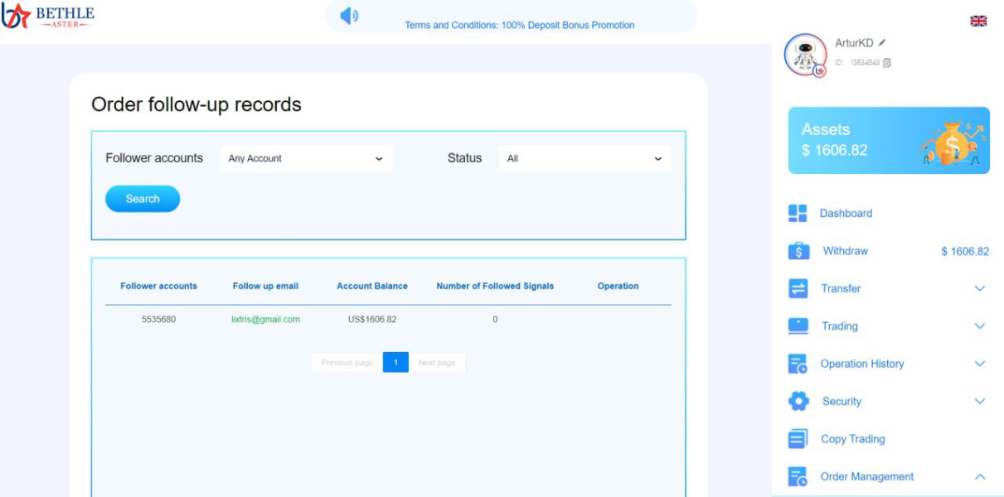Image resolution: width=1004 pixels, height=497 pixels.
Task: Click the Operation column header
Action: pyautogui.click(x=618, y=286)
